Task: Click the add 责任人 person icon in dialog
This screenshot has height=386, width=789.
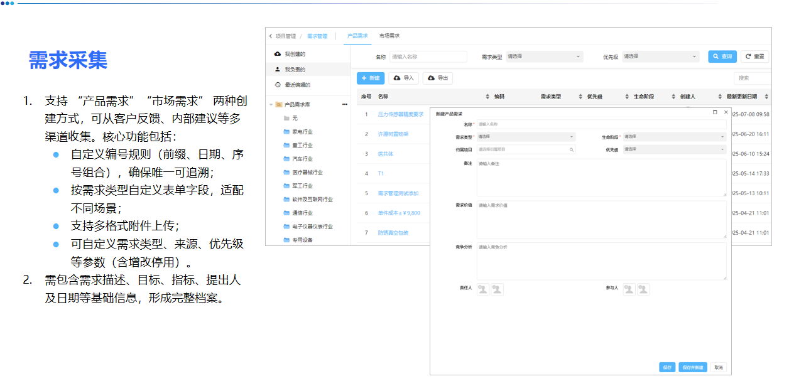Action: [482, 289]
